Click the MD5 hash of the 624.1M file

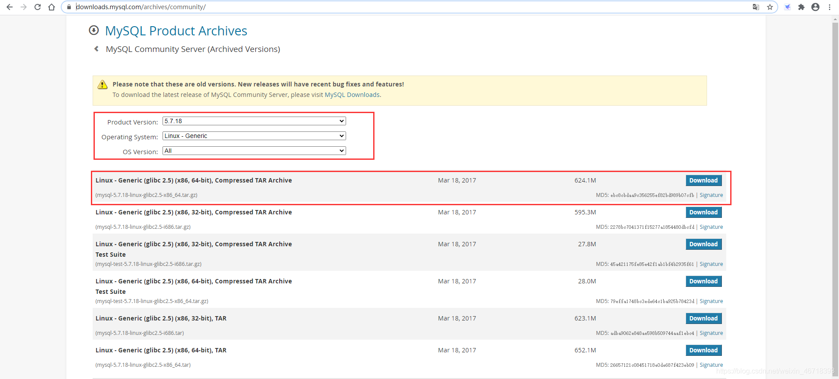pos(652,195)
